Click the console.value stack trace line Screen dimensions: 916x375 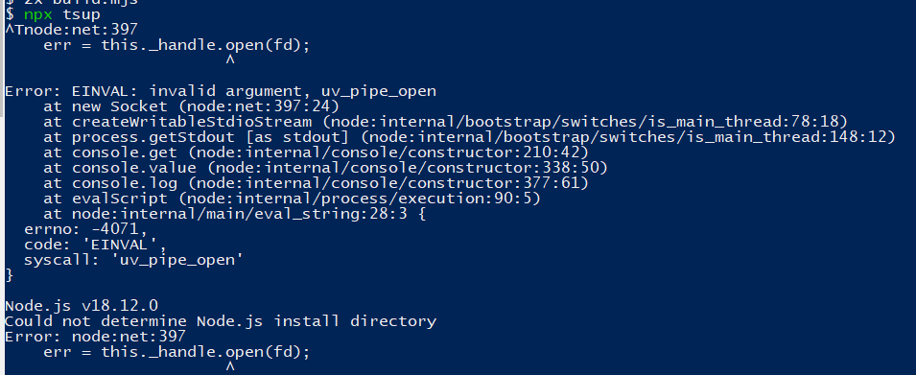325,168
